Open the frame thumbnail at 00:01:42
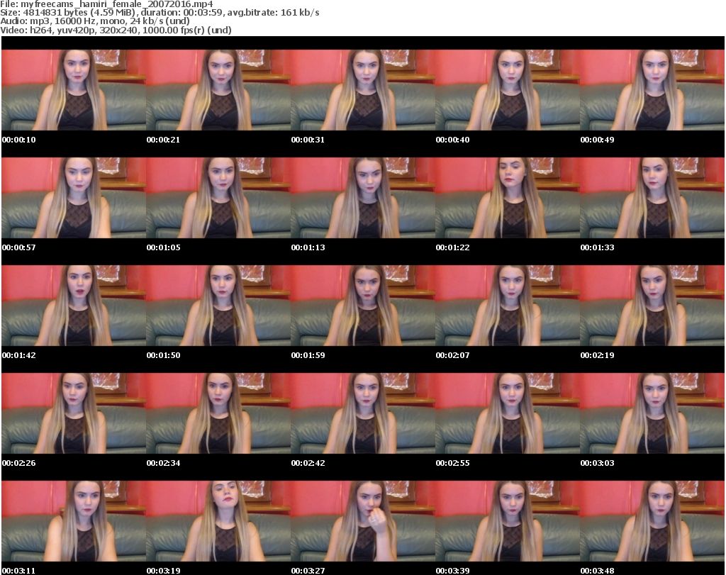This screenshot has width=726, height=575. pos(74,306)
